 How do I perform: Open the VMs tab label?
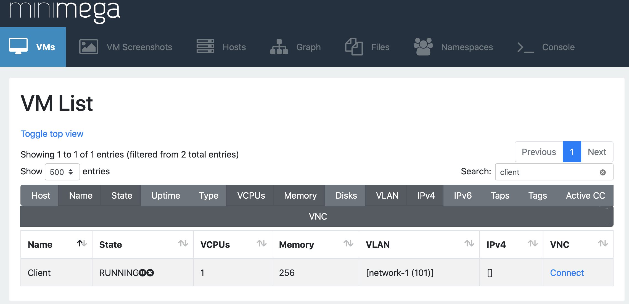(46, 47)
